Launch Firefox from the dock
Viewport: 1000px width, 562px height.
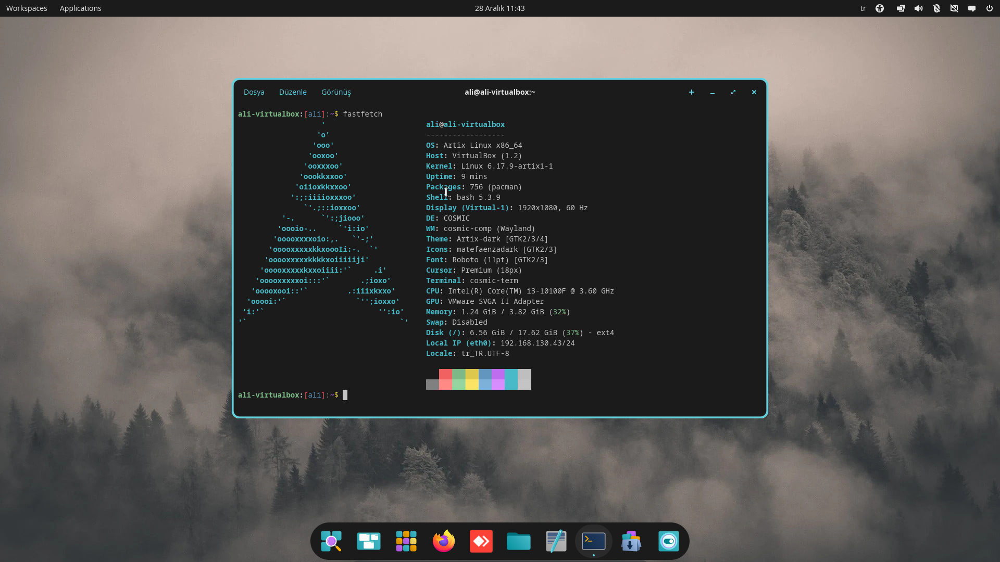pos(444,541)
